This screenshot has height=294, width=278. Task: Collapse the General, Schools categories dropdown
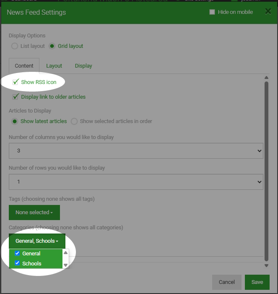pyautogui.click(x=37, y=241)
